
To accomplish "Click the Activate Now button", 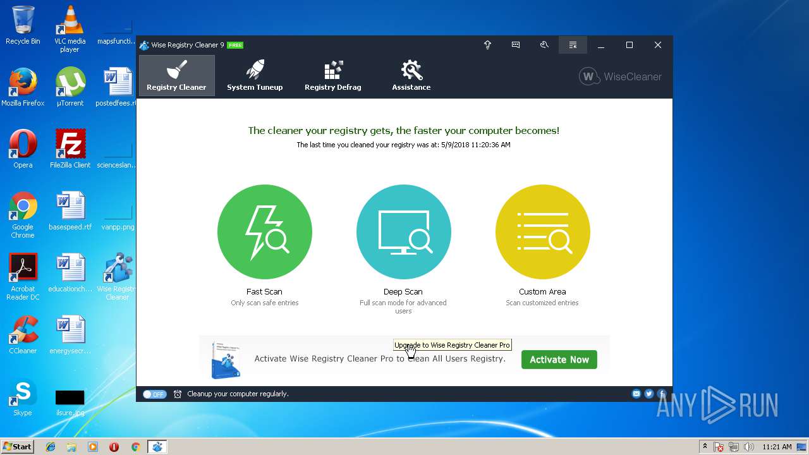I will (559, 360).
